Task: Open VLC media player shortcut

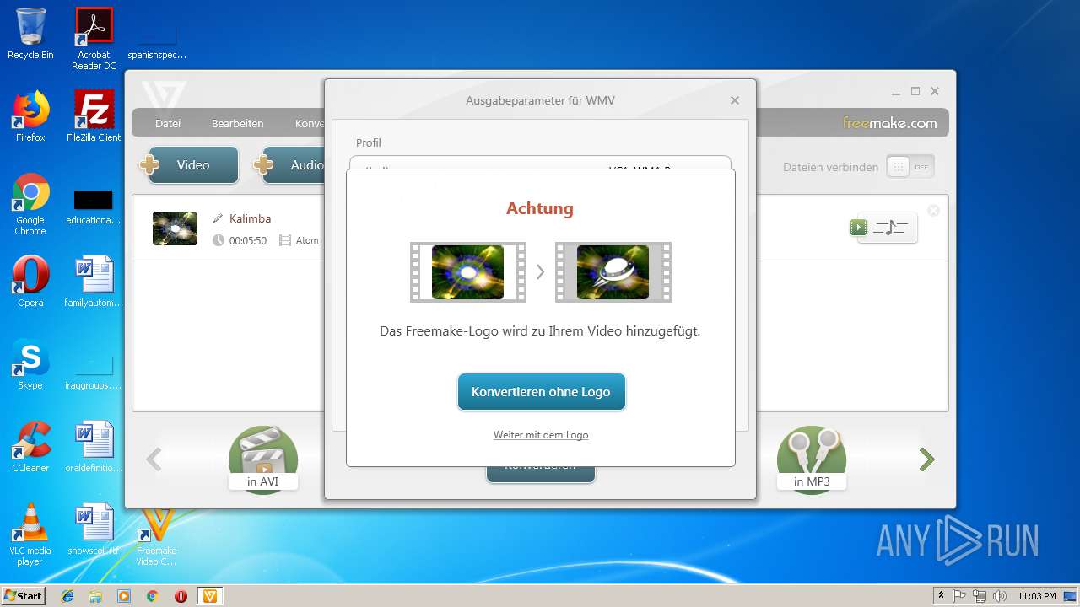Action: (30, 534)
